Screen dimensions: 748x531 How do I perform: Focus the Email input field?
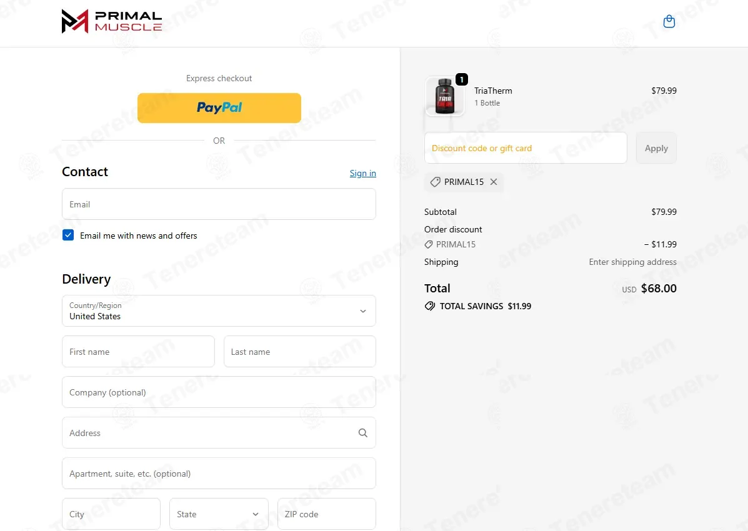[219, 204]
